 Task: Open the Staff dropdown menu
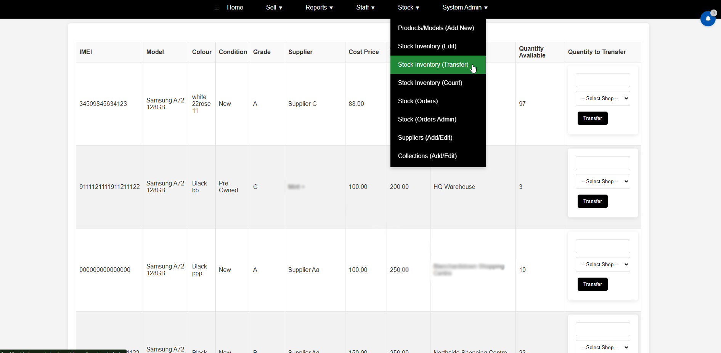tap(365, 8)
